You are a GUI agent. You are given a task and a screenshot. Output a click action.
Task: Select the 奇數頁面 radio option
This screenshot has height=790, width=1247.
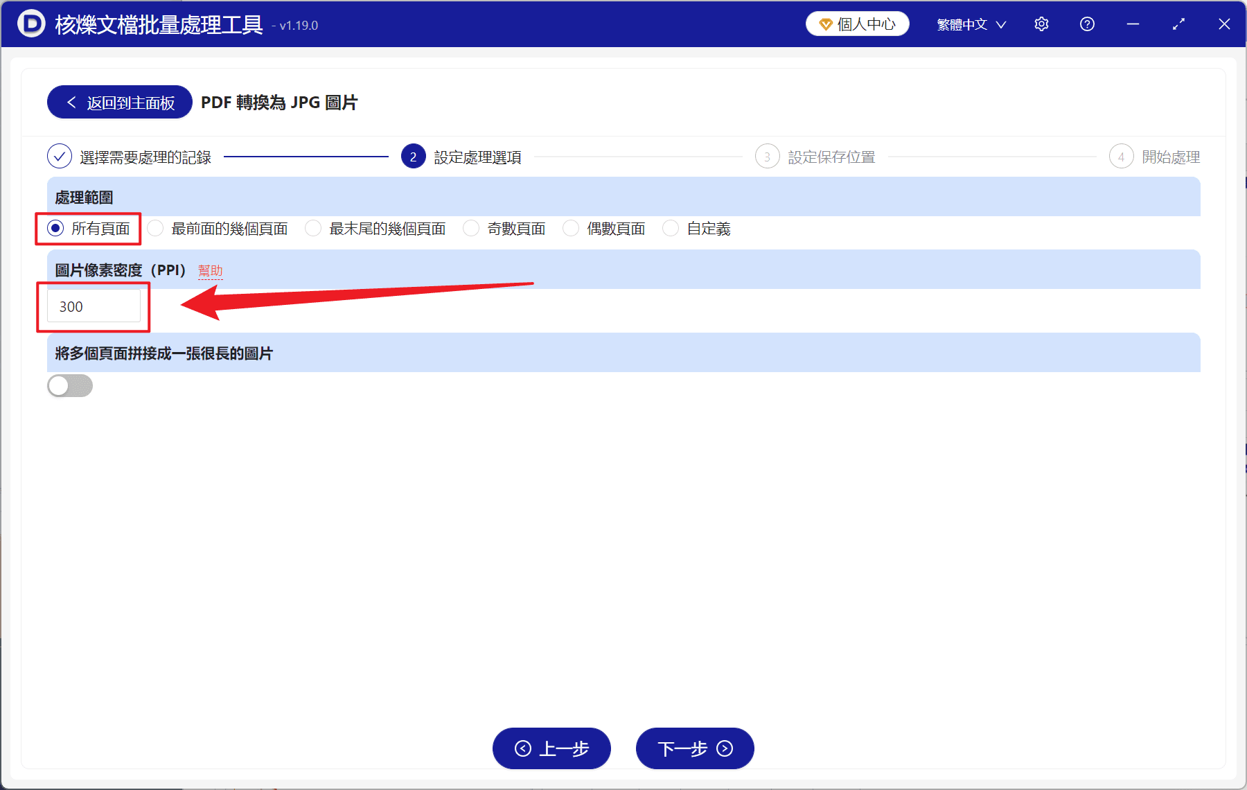(471, 228)
